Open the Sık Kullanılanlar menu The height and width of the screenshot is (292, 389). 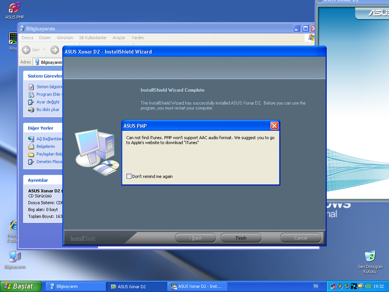click(x=92, y=38)
